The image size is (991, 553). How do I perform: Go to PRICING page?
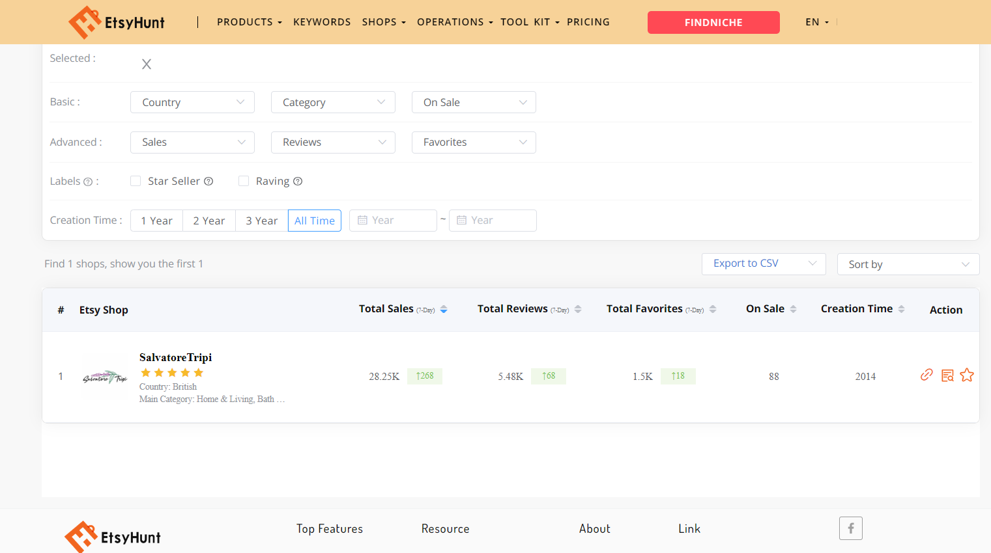point(588,22)
